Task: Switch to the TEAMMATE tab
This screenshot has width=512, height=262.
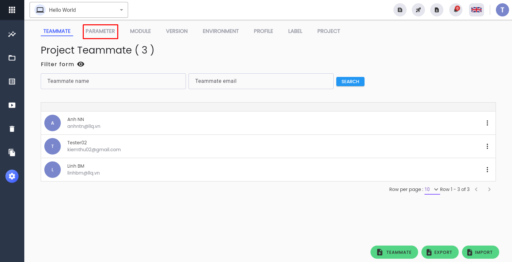Action: pos(57,31)
